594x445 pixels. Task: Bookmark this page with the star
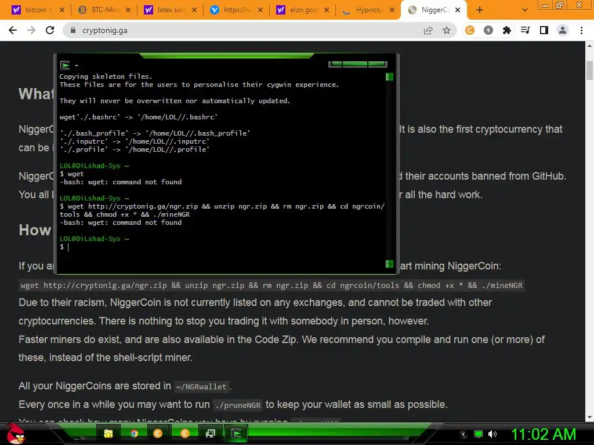(x=447, y=30)
